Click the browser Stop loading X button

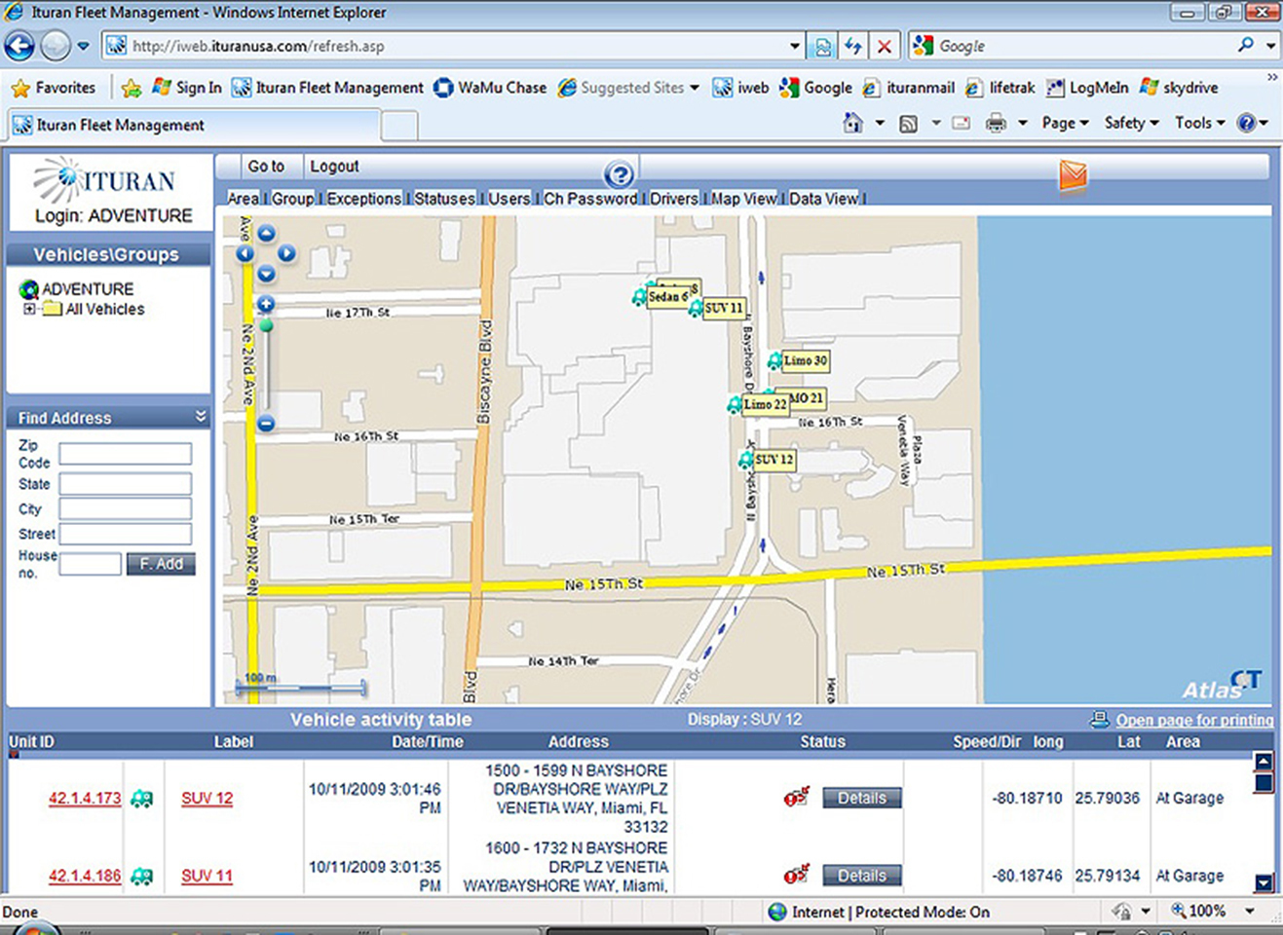[x=884, y=46]
